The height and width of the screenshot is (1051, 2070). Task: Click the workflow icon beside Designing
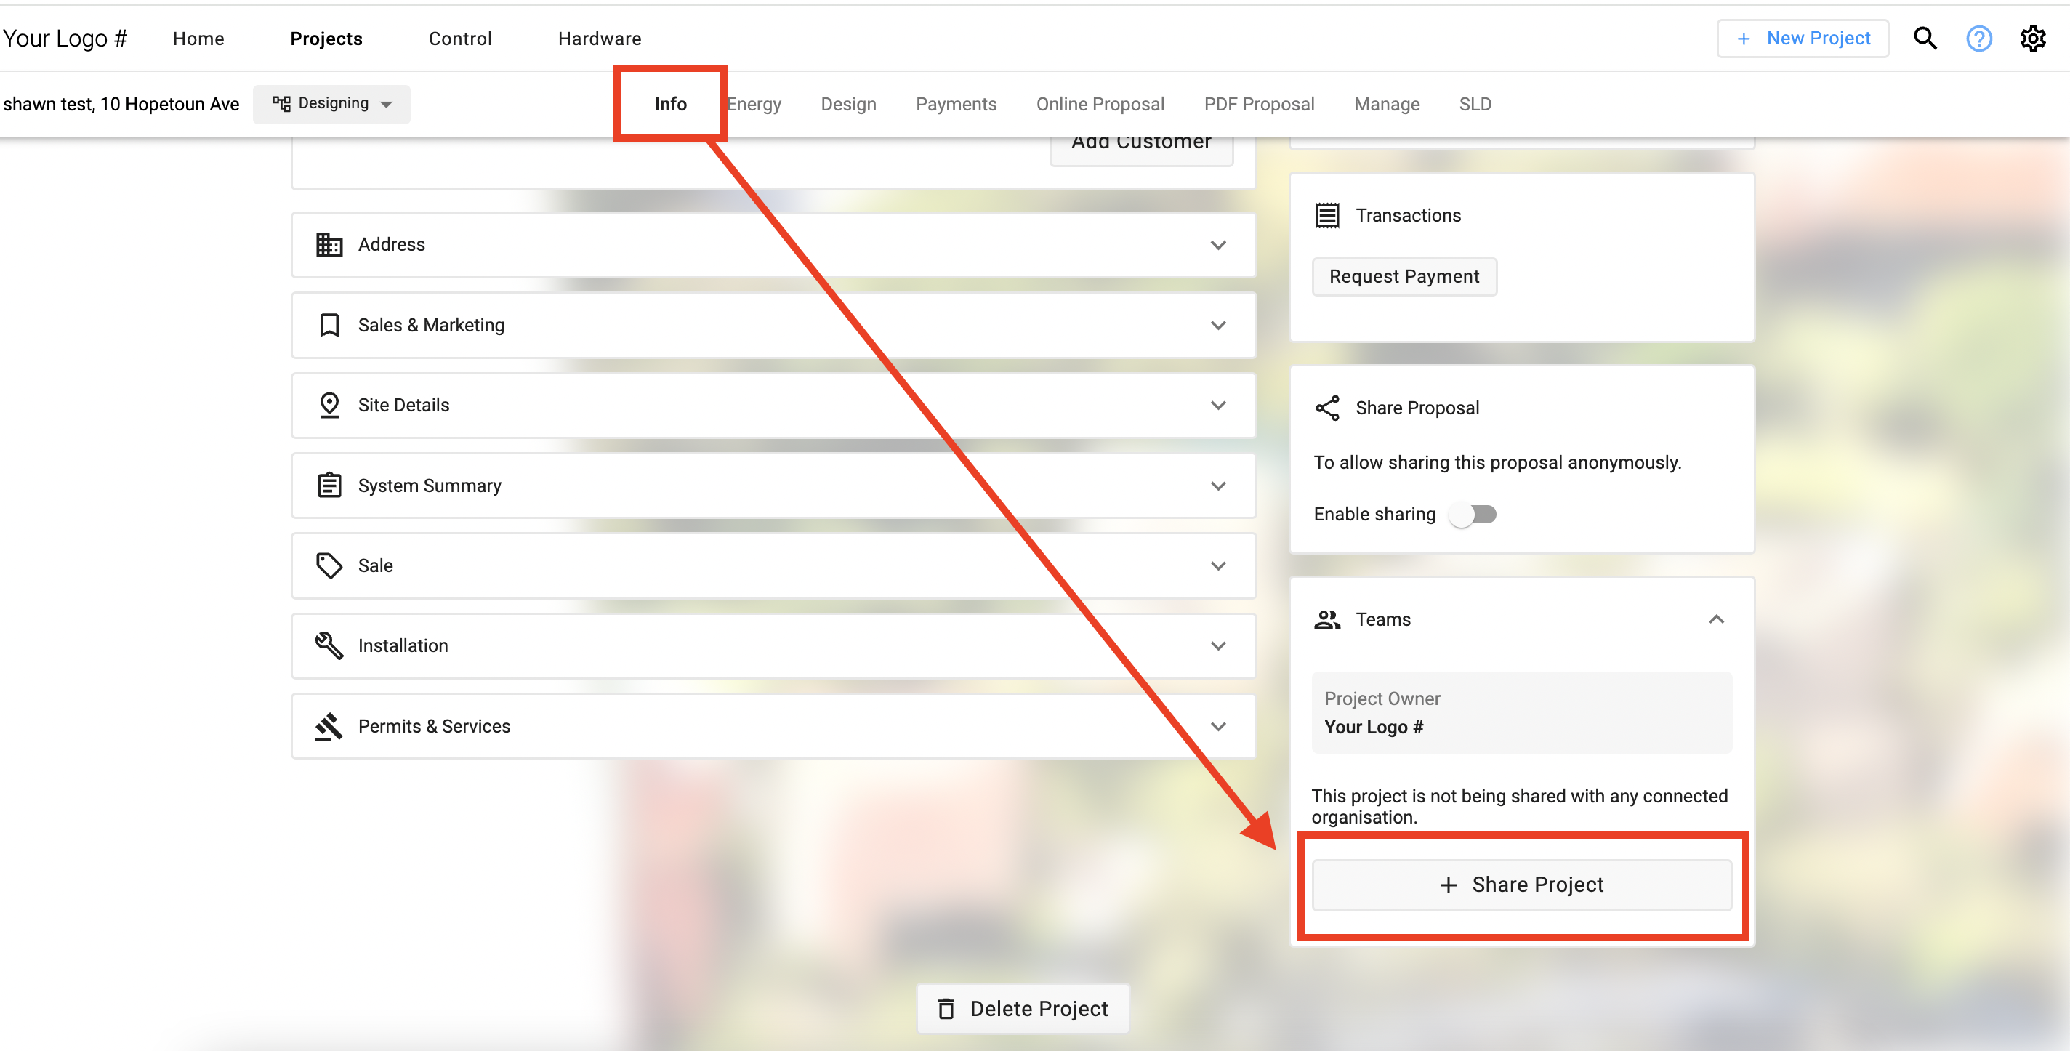pos(281,104)
